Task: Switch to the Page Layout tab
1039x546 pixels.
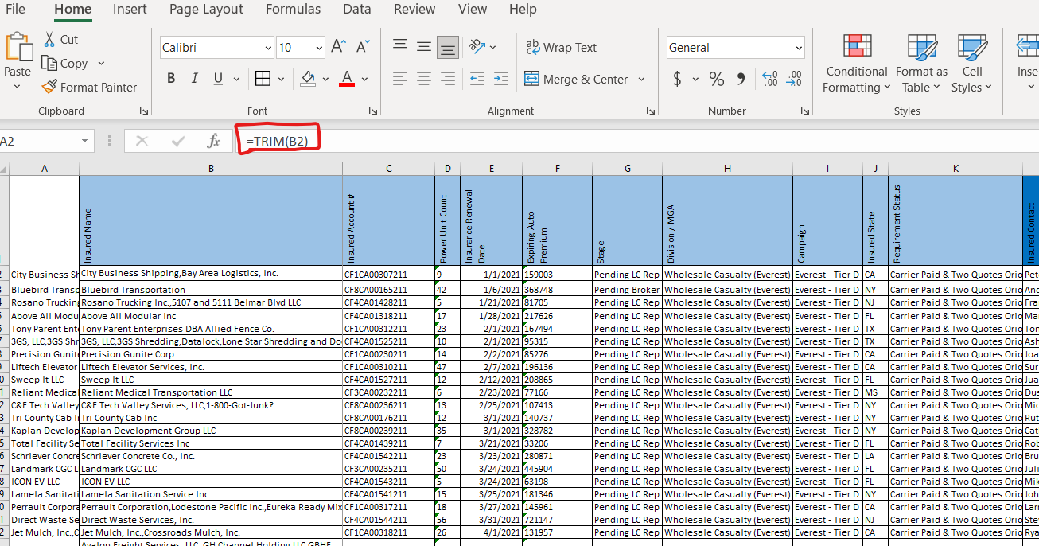Action: pos(206,9)
